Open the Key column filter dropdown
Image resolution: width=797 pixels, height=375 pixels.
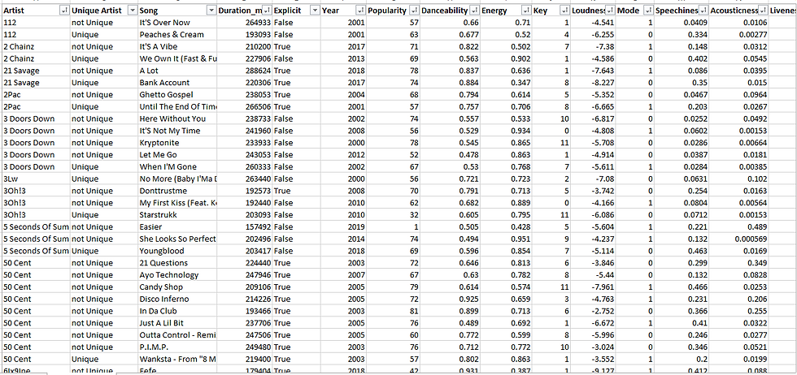coord(564,11)
